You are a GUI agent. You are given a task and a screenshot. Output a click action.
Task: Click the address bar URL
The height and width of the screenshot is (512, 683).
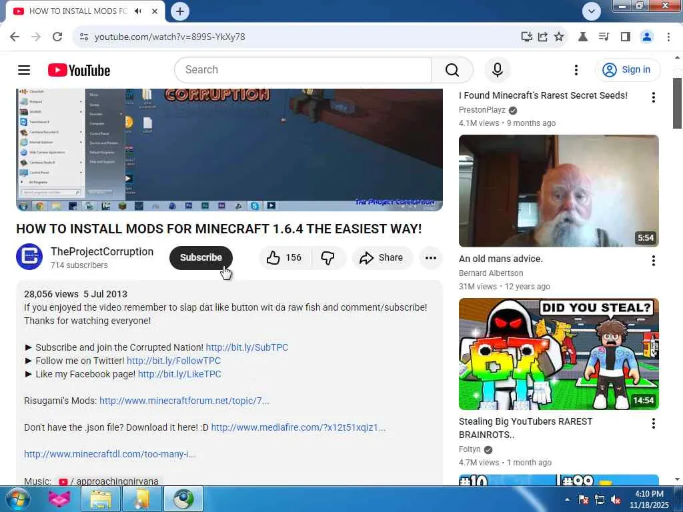170,37
